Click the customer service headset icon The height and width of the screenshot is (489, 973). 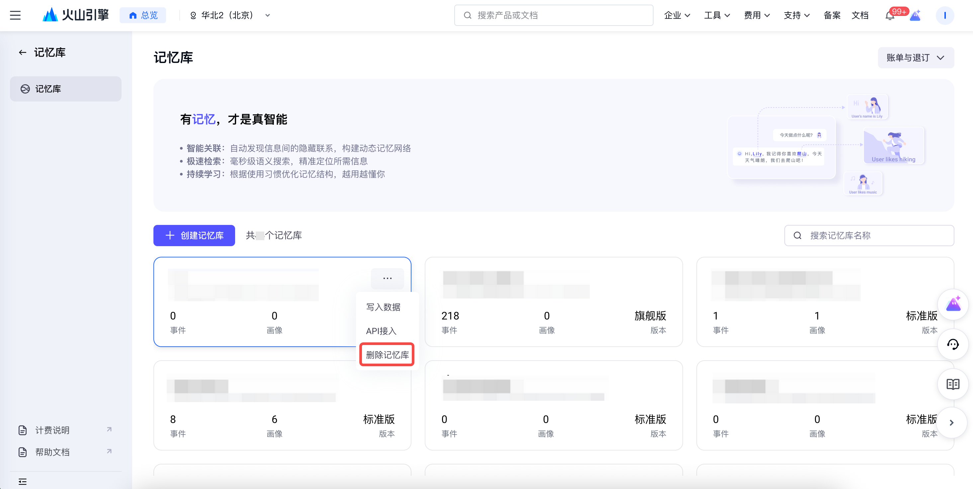tap(953, 344)
